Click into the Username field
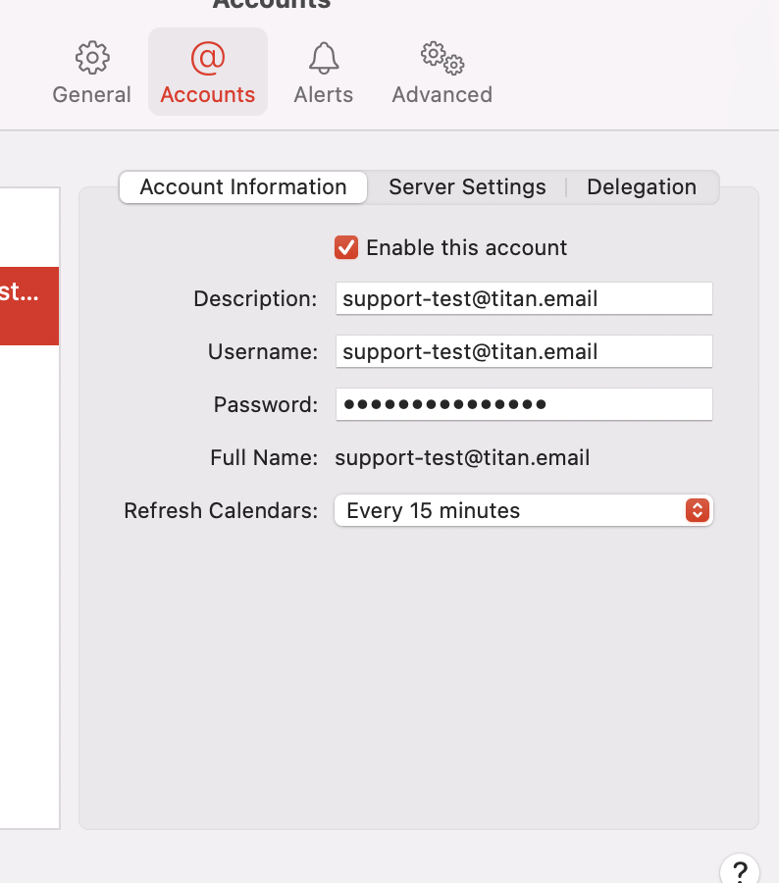This screenshot has width=779, height=883. pos(524,351)
